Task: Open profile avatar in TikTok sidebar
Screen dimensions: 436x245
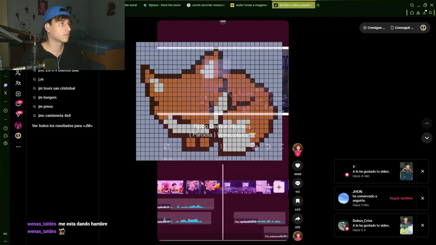Action: click(18, 136)
